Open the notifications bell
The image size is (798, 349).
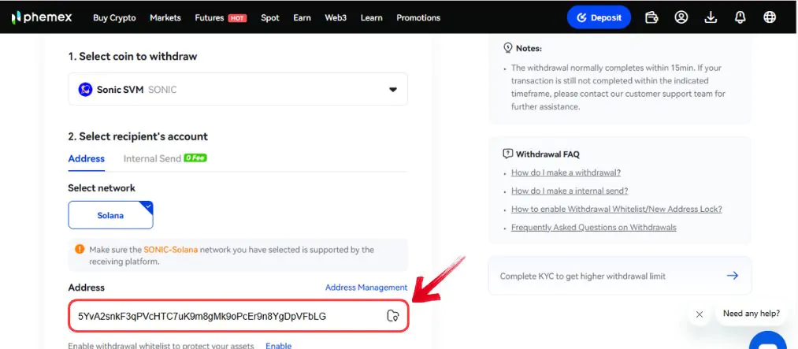click(740, 17)
